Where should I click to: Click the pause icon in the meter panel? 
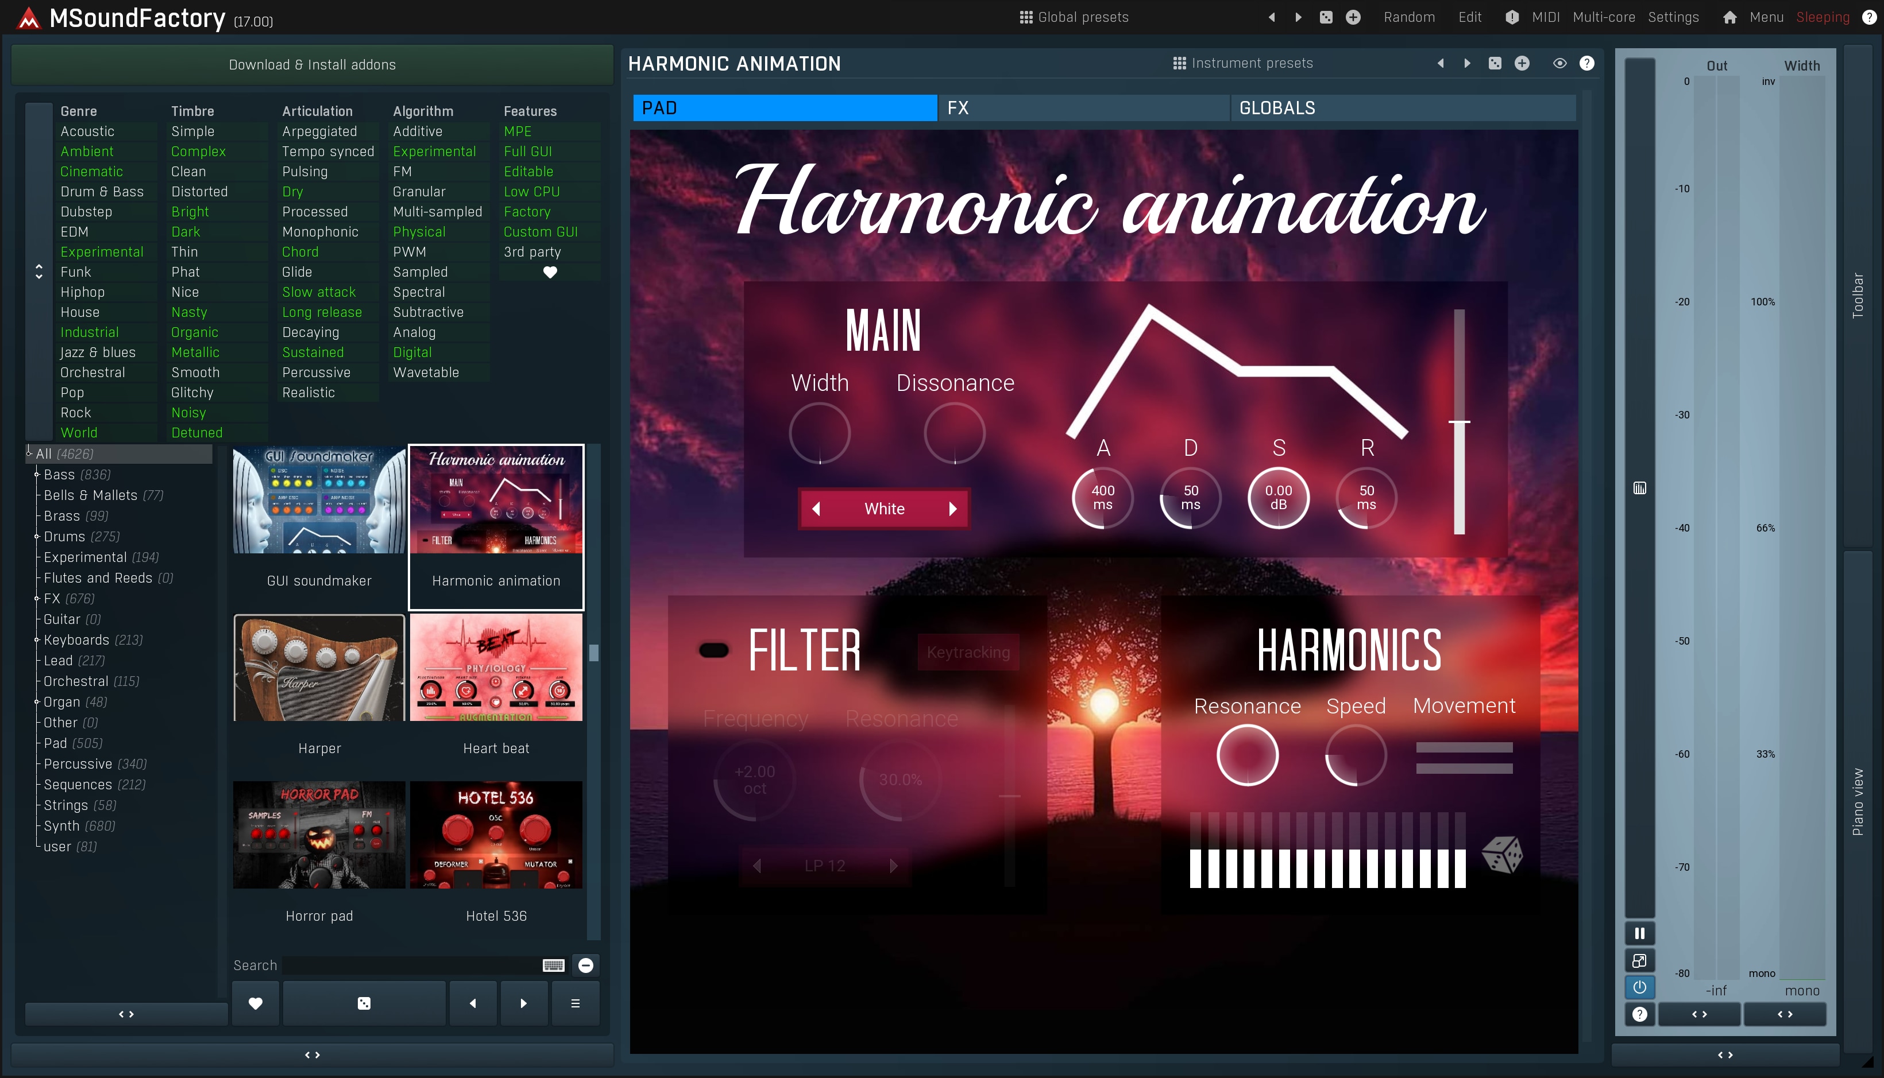tap(1639, 933)
